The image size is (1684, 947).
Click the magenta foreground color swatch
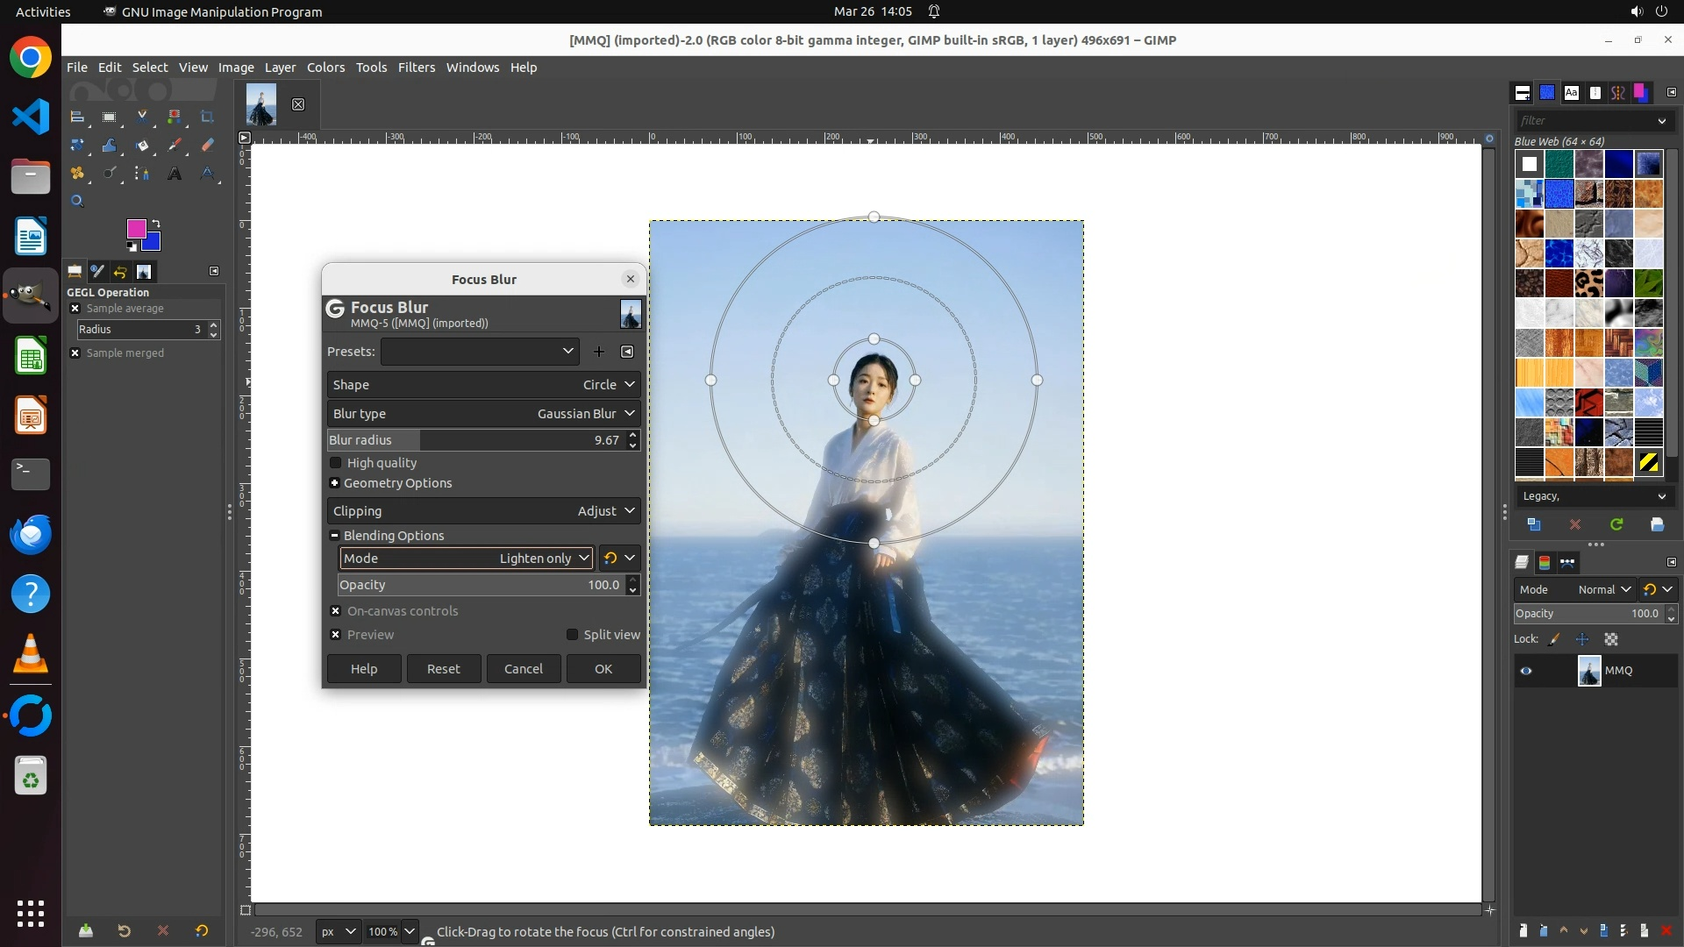[135, 229]
